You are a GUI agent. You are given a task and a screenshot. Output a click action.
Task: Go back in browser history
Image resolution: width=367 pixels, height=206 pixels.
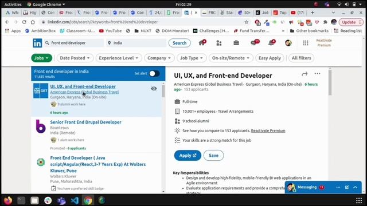coord(7,22)
